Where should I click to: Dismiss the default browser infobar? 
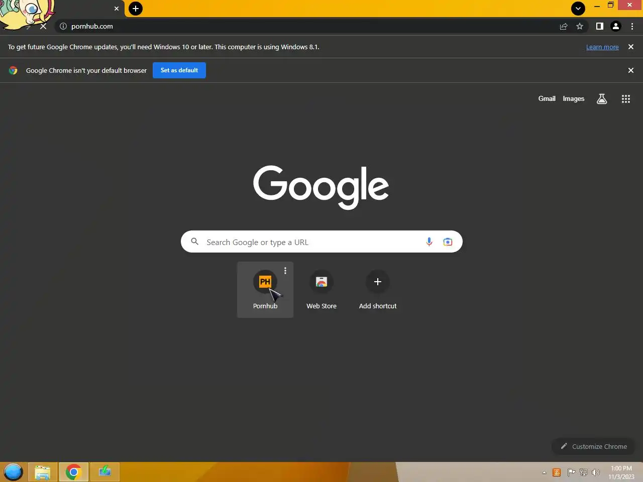pyautogui.click(x=631, y=70)
